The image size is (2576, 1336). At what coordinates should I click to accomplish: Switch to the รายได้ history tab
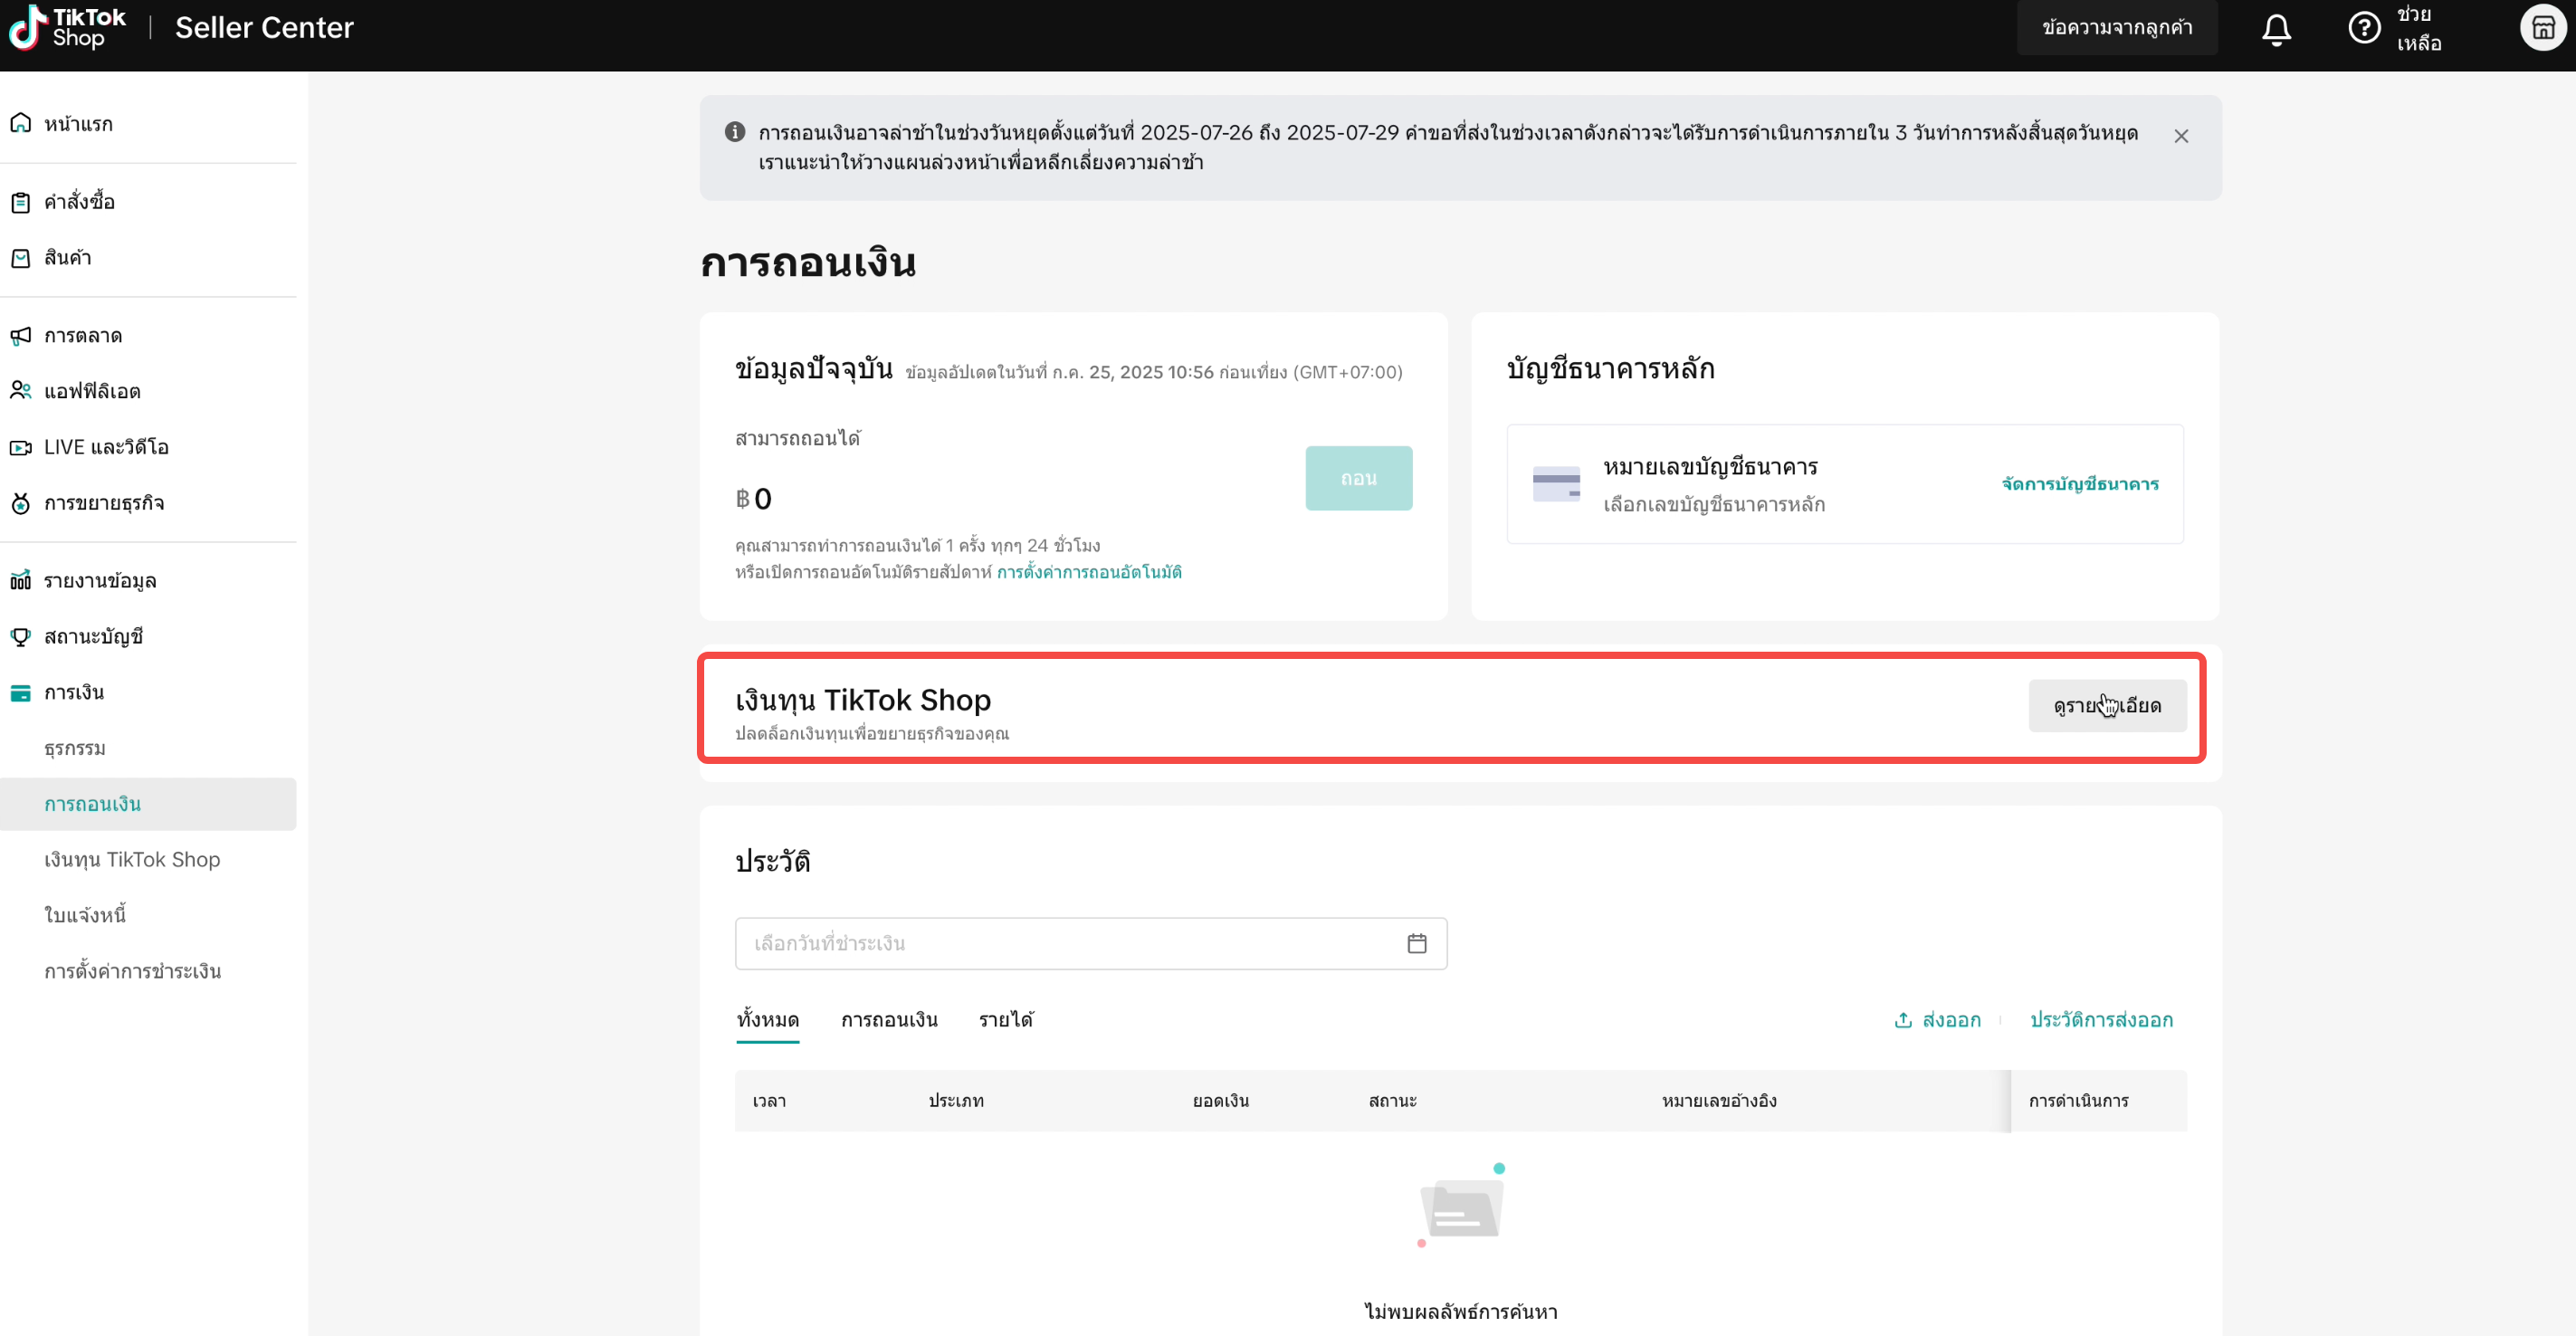click(x=1006, y=1020)
